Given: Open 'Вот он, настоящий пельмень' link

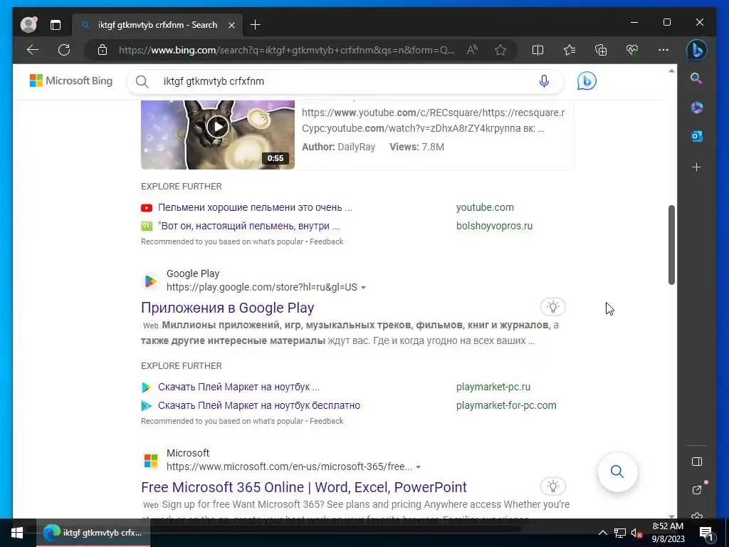Looking at the screenshot, I should [x=248, y=226].
